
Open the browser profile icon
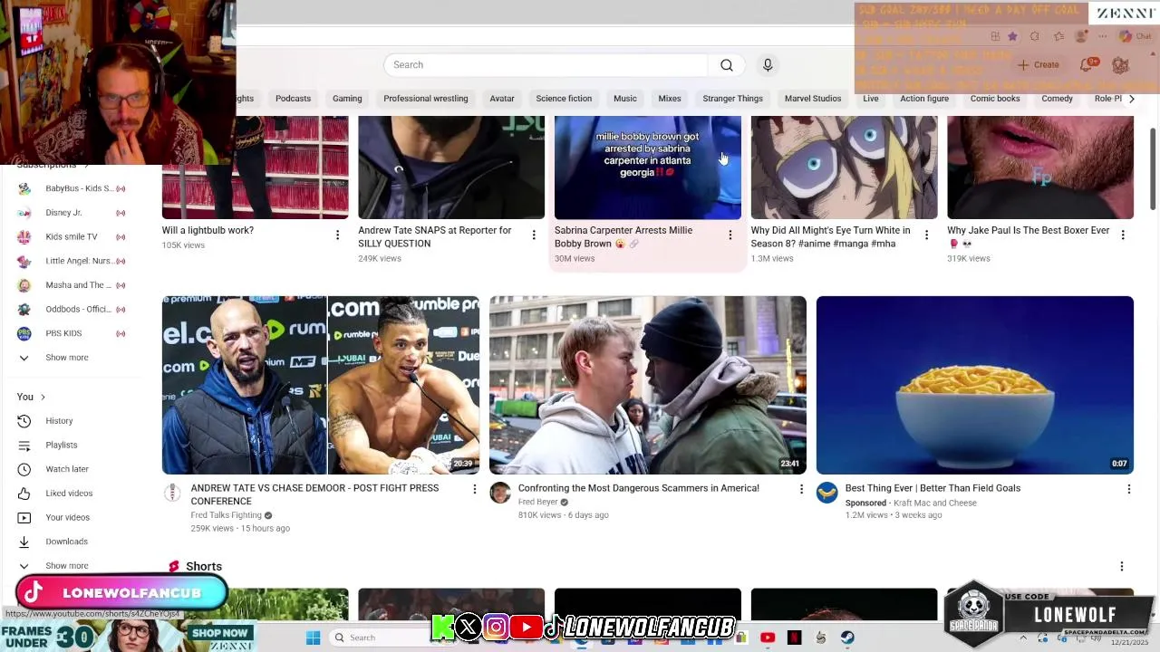(x=1080, y=36)
